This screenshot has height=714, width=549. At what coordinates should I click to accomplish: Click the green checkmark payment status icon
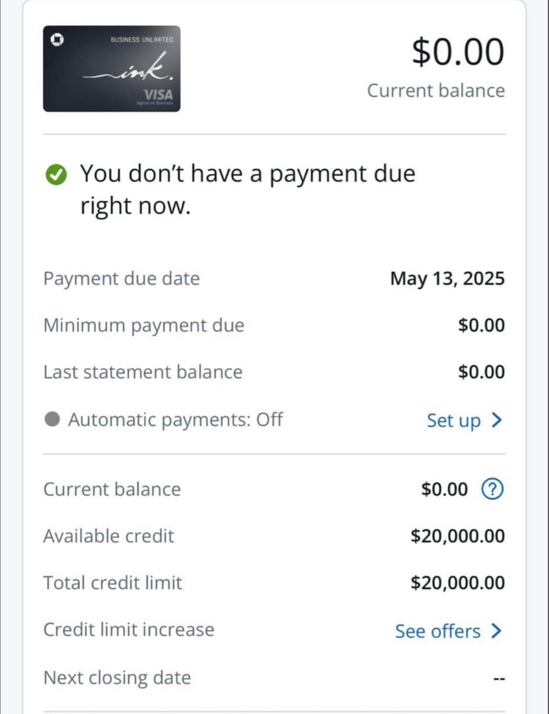coord(56,174)
